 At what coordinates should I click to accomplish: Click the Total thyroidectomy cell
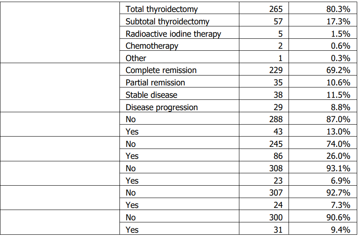[x=162, y=9]
